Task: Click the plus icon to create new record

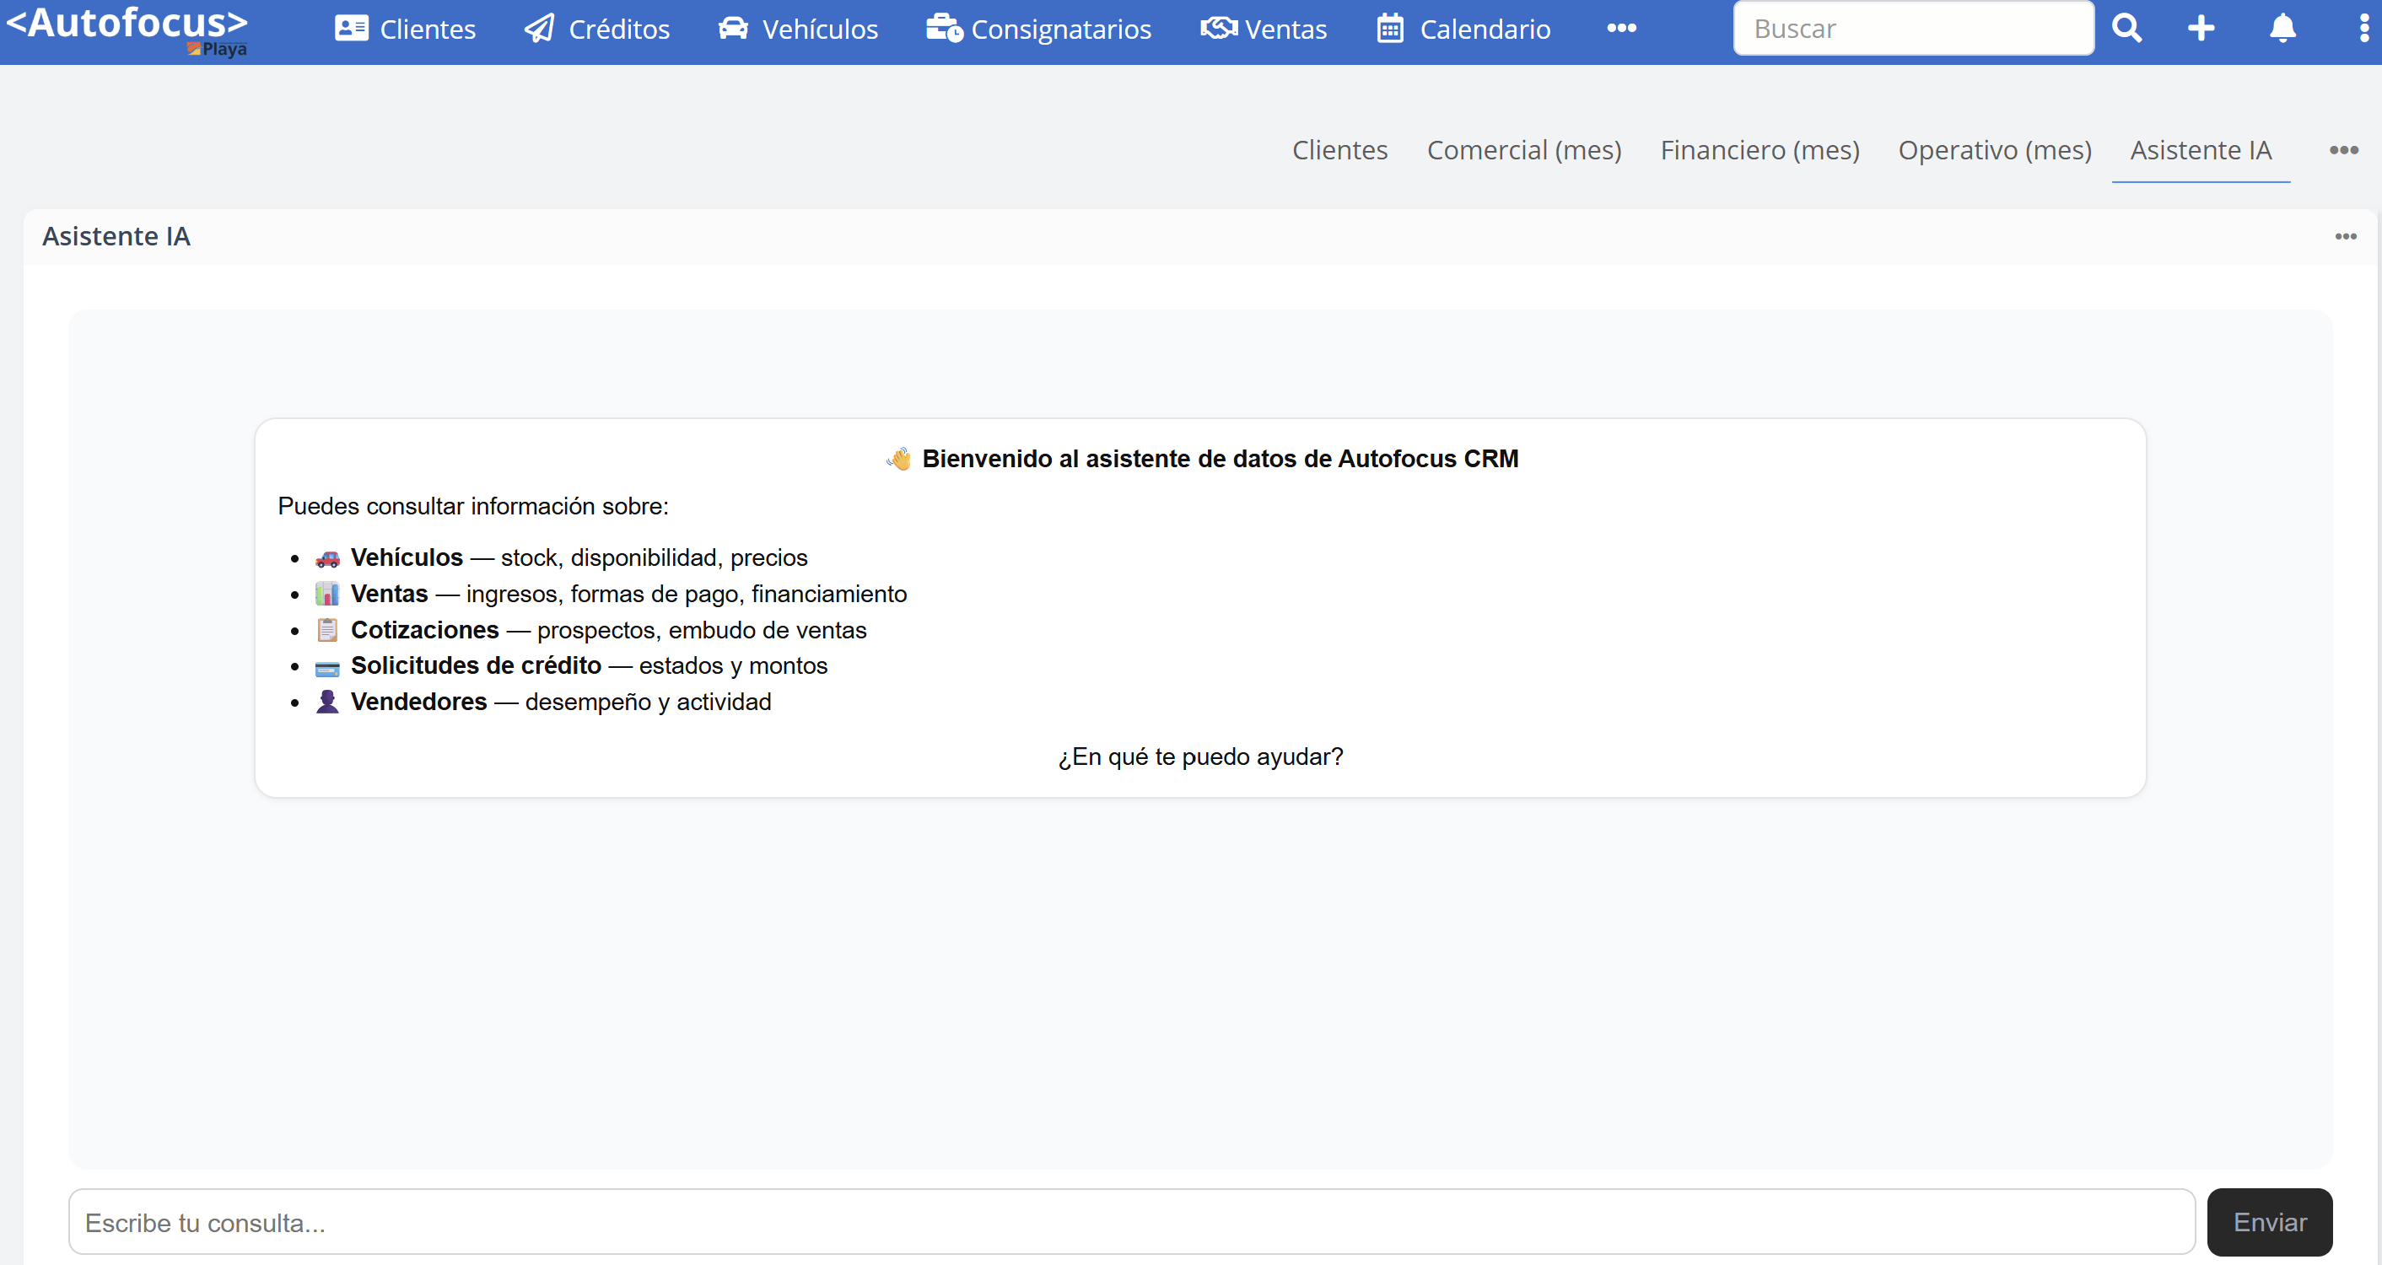Action: point(2201,28)
